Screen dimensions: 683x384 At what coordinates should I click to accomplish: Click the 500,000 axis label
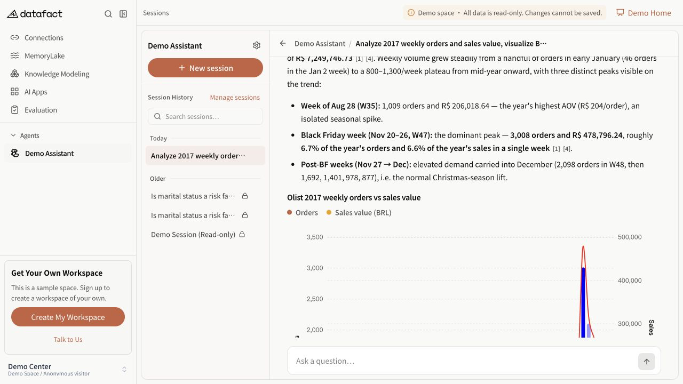pyautogui.click(x=630, y=237)
